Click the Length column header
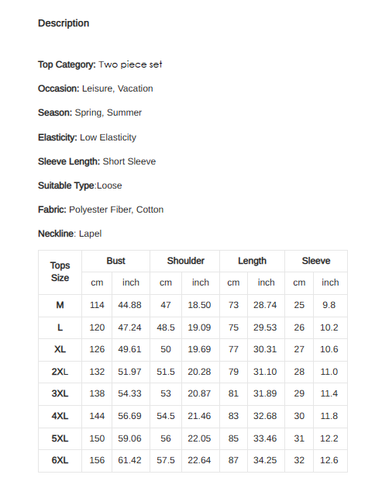 click(252, 261)
